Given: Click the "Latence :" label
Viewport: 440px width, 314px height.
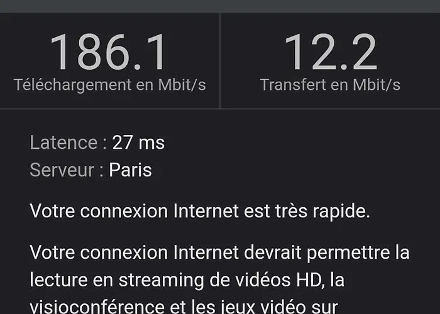Looking at the screenshot, I should [68, 143].
